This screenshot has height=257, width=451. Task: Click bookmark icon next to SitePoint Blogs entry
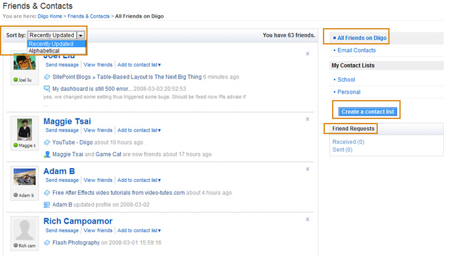(x=47, y=77)
